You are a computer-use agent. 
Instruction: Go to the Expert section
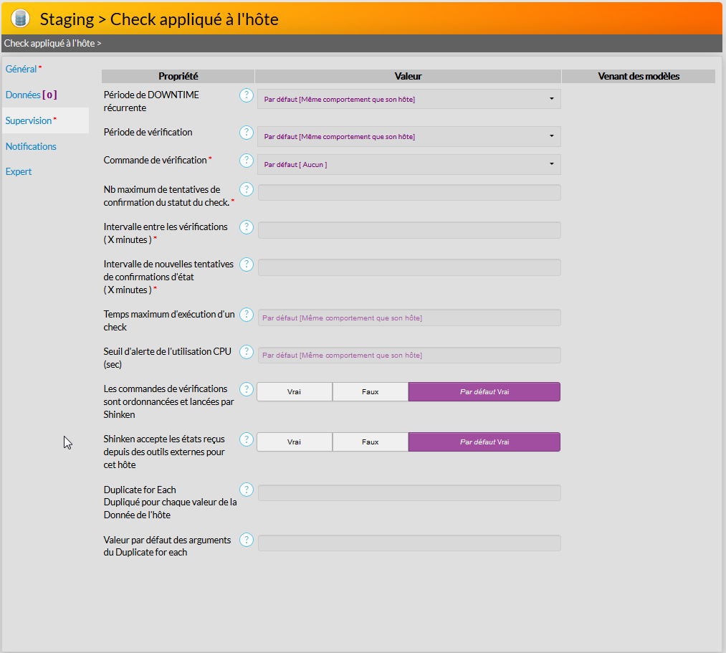click(x=19, y=171)
